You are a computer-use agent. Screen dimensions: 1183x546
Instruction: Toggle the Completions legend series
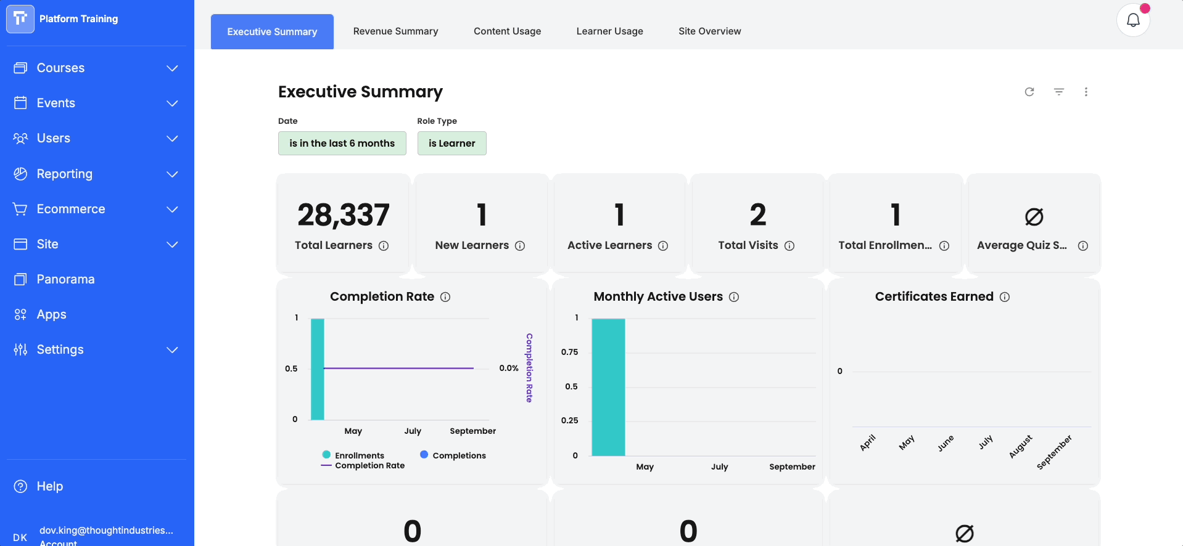pos(453,455)
